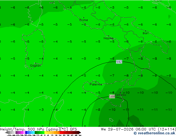This screenshot has height=136, width=176.
Task: Open the weatheronline.co.uk copyright link
Action: click(x=154, y=133)
